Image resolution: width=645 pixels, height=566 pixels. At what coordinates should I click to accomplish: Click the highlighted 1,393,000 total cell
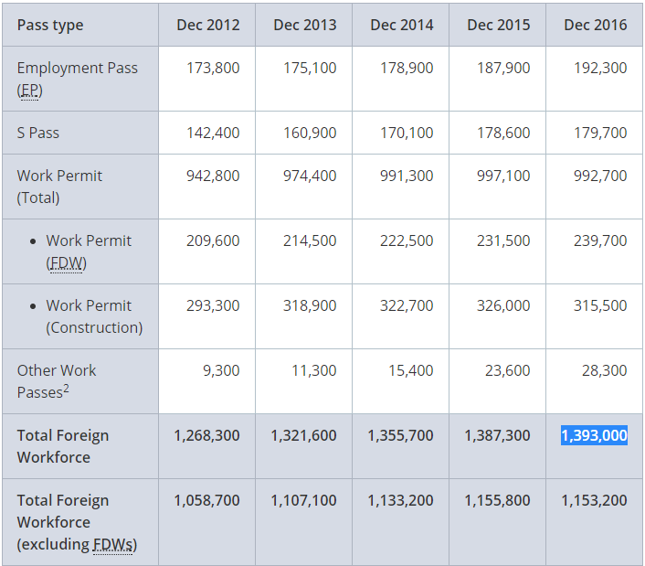594,435
